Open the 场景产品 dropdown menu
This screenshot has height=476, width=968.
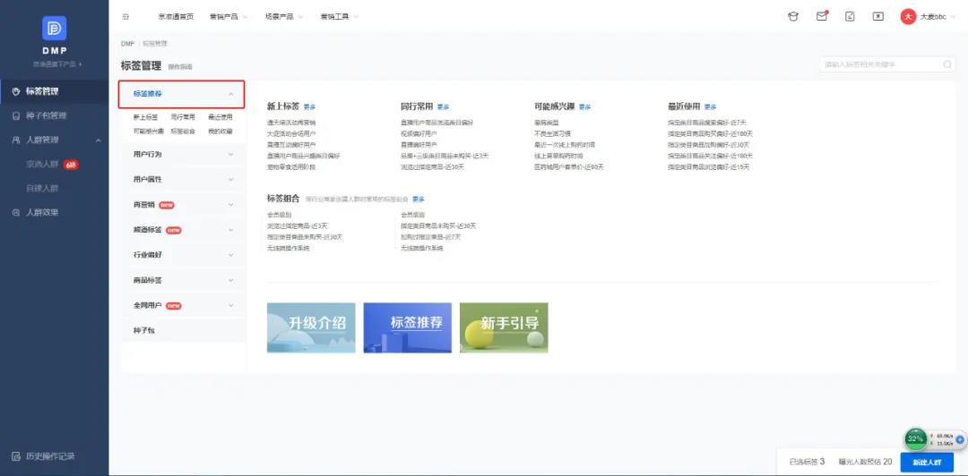(284, 16)
